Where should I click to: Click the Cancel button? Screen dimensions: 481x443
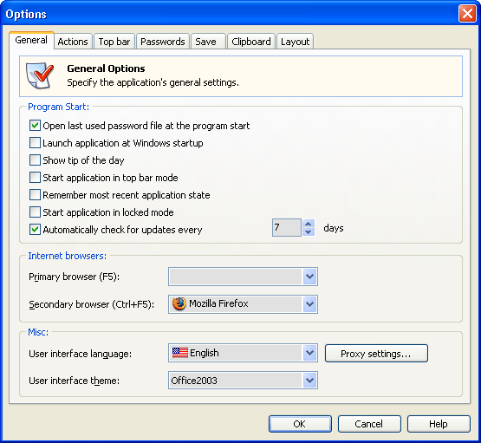pos(369,424)
